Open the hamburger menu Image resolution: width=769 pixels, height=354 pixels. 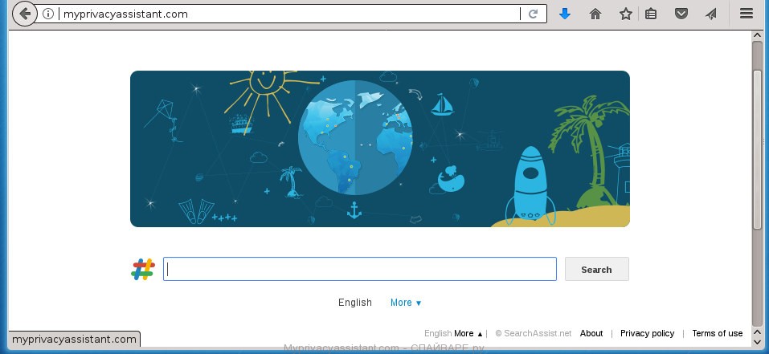pyautogui.click(x=747, y=14)
